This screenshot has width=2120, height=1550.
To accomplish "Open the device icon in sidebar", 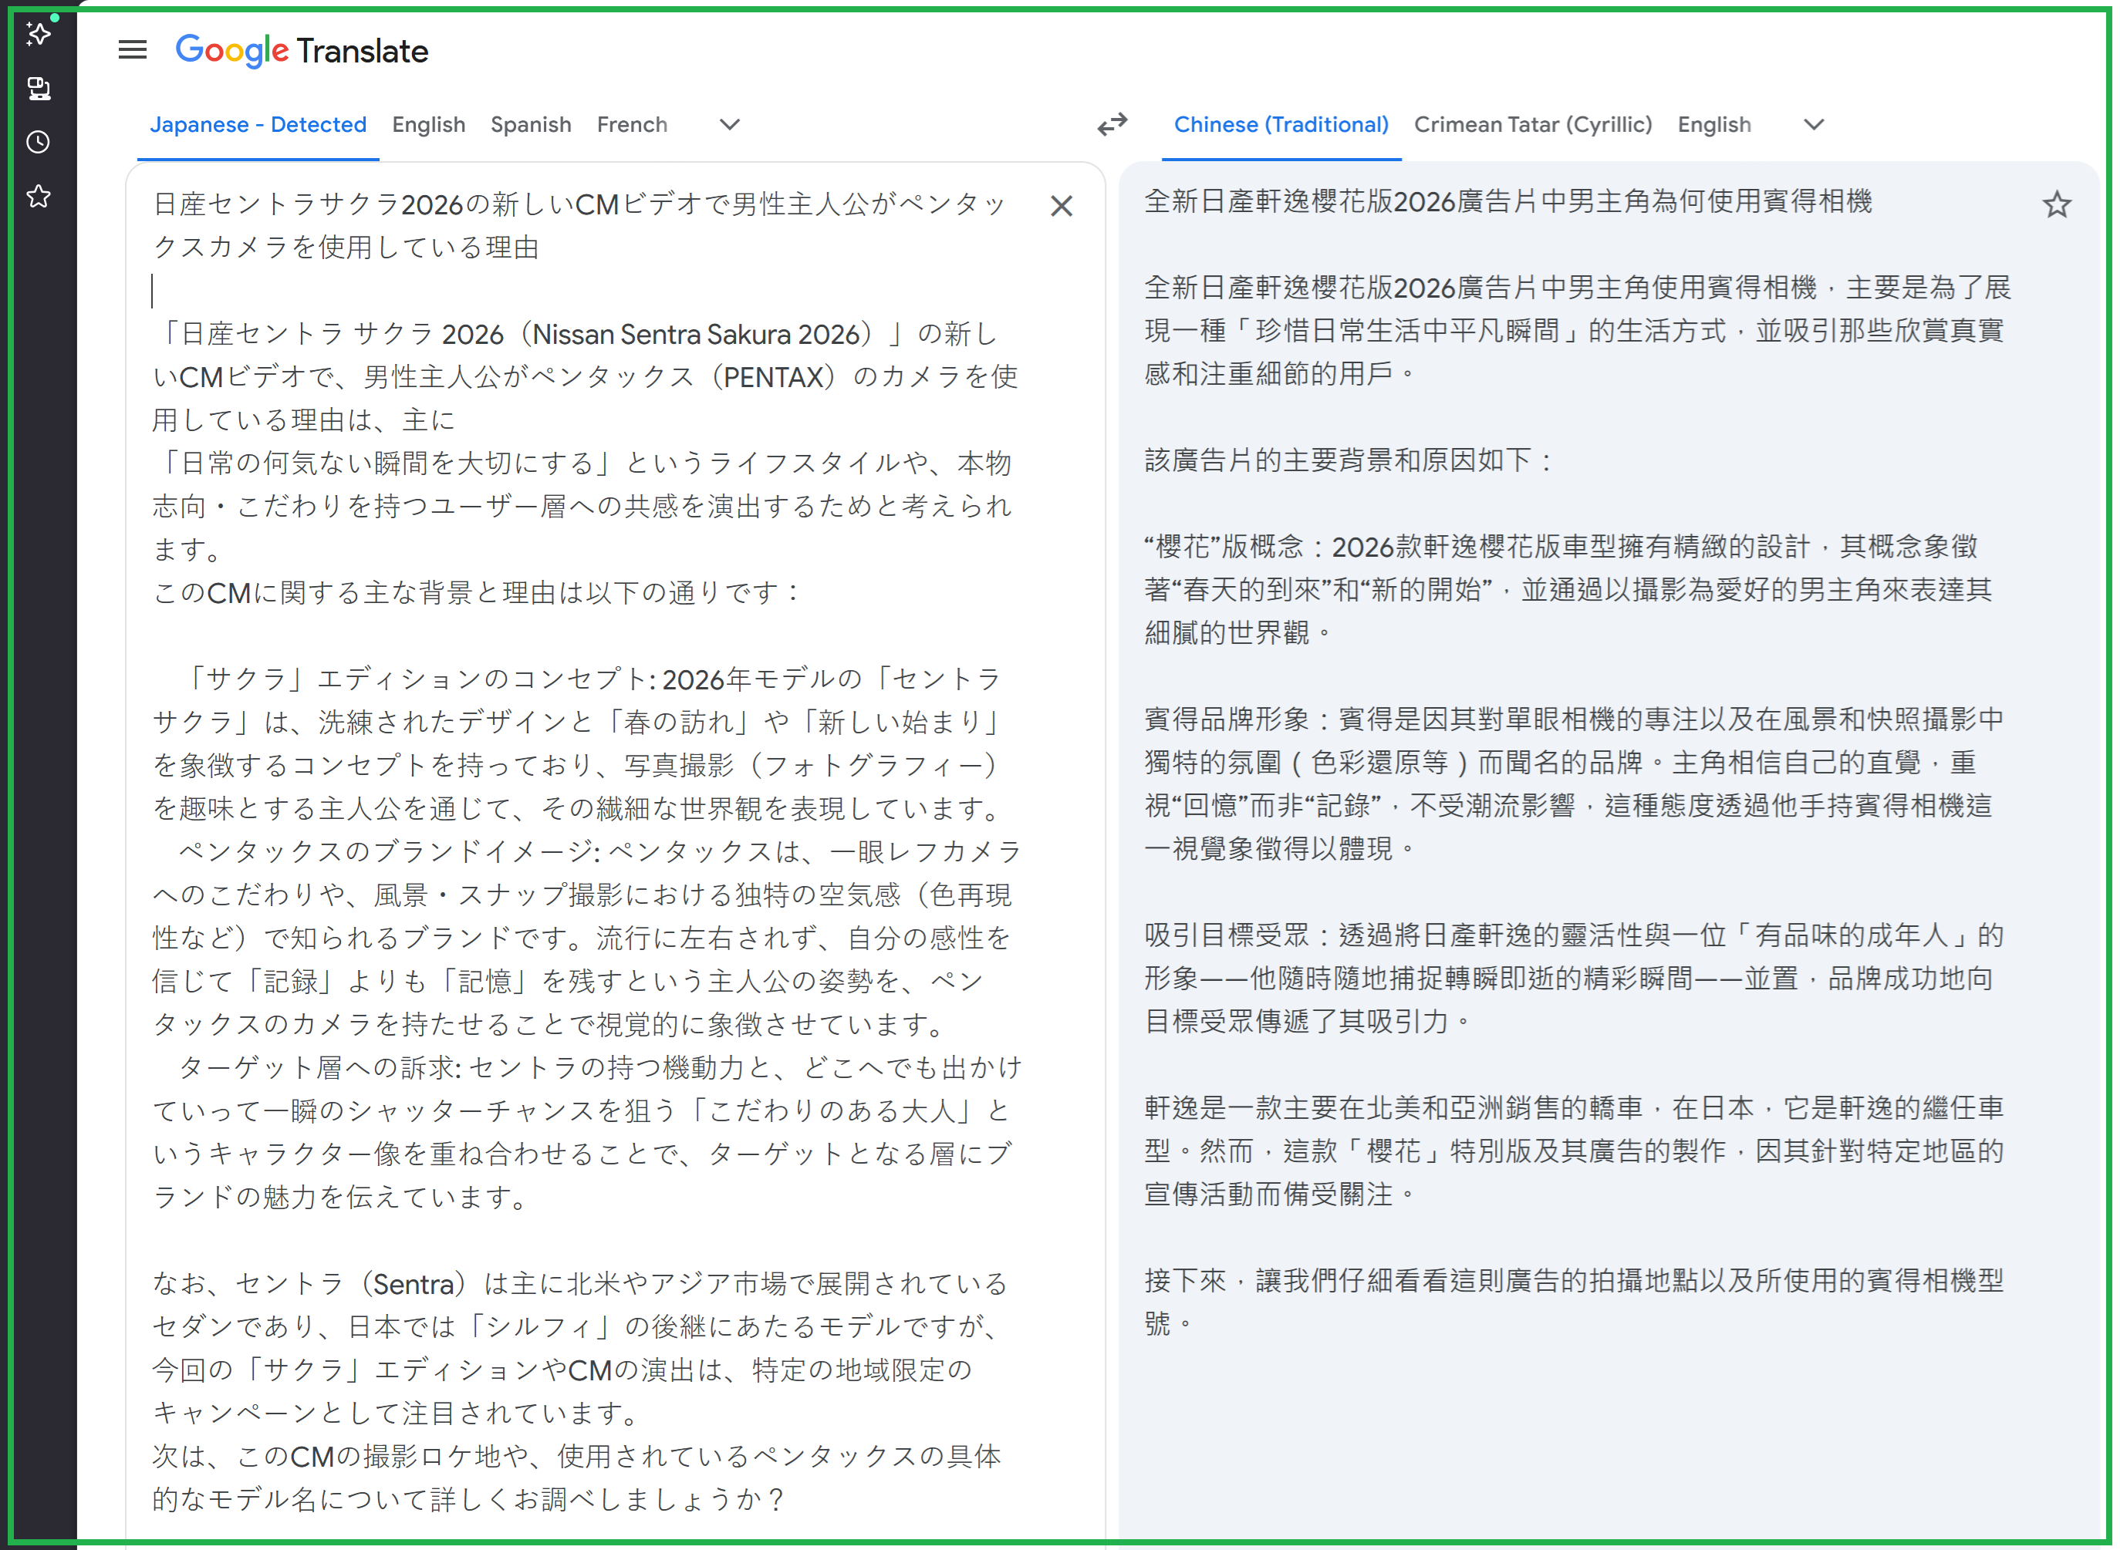I will click(39, 88).
